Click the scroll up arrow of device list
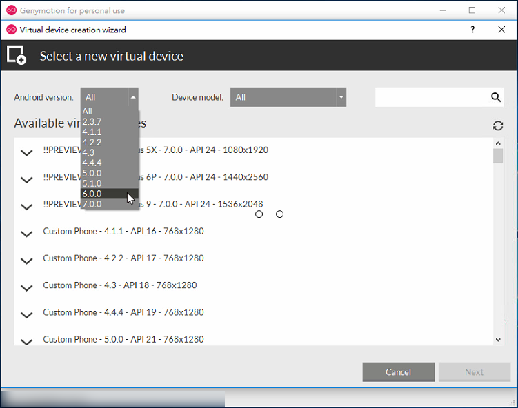 coord(498,143)
